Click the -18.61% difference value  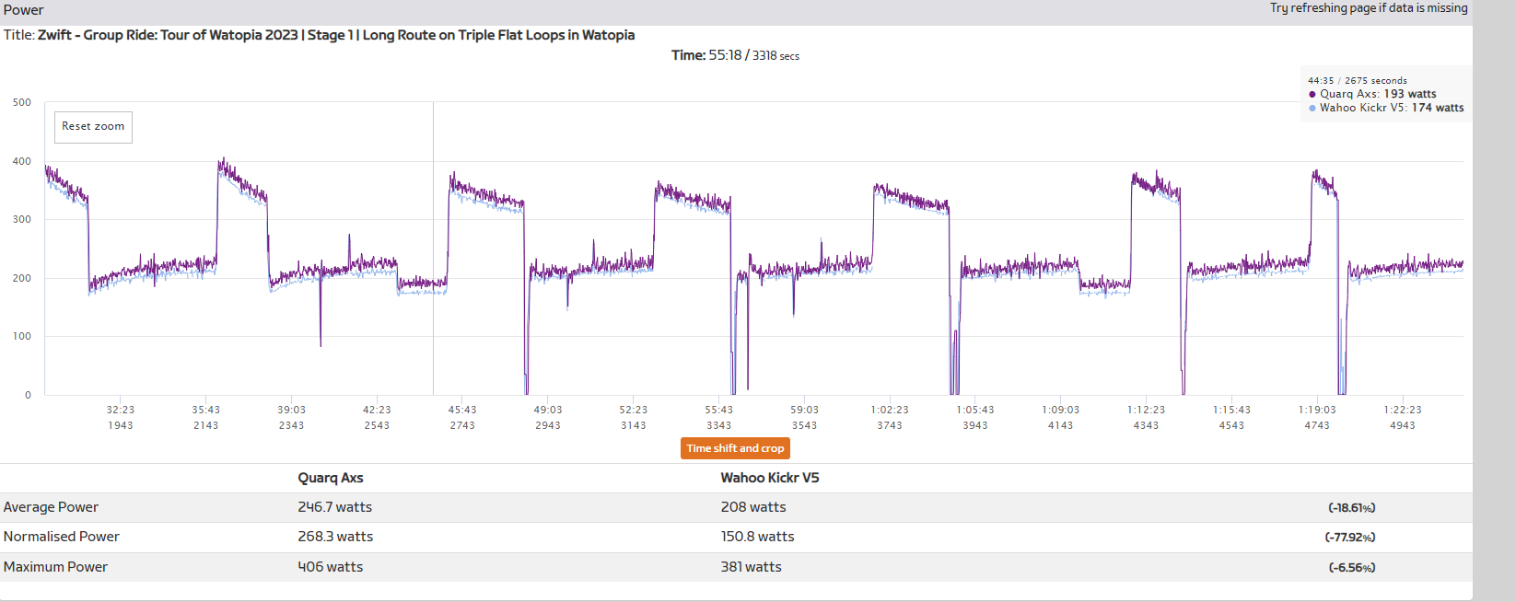tap(1352, 508)
